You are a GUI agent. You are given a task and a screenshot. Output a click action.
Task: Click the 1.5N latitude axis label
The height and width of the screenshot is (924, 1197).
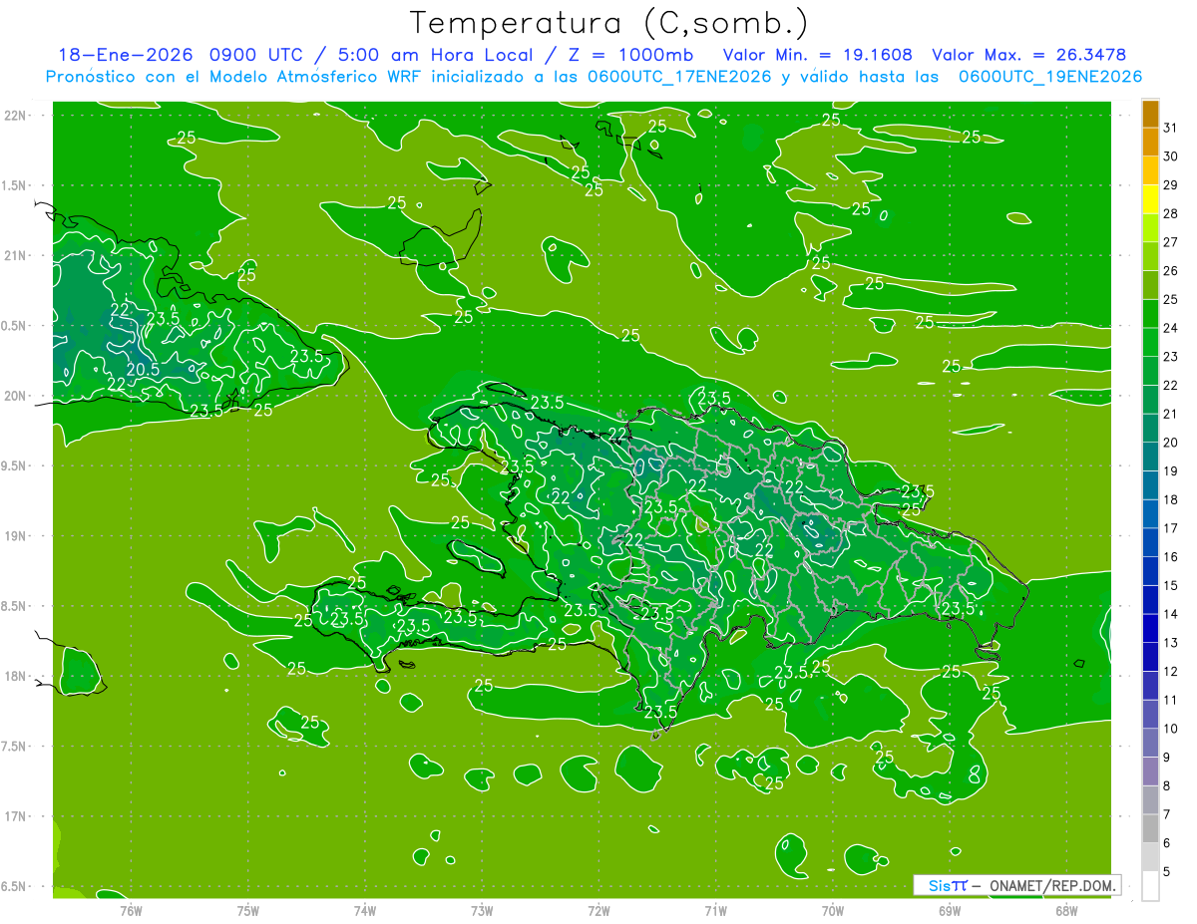[14, 185]
